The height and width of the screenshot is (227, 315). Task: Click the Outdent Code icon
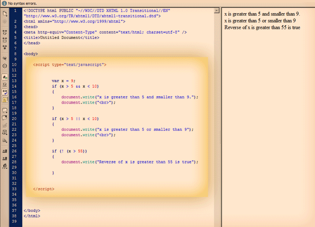coord(5,159)
